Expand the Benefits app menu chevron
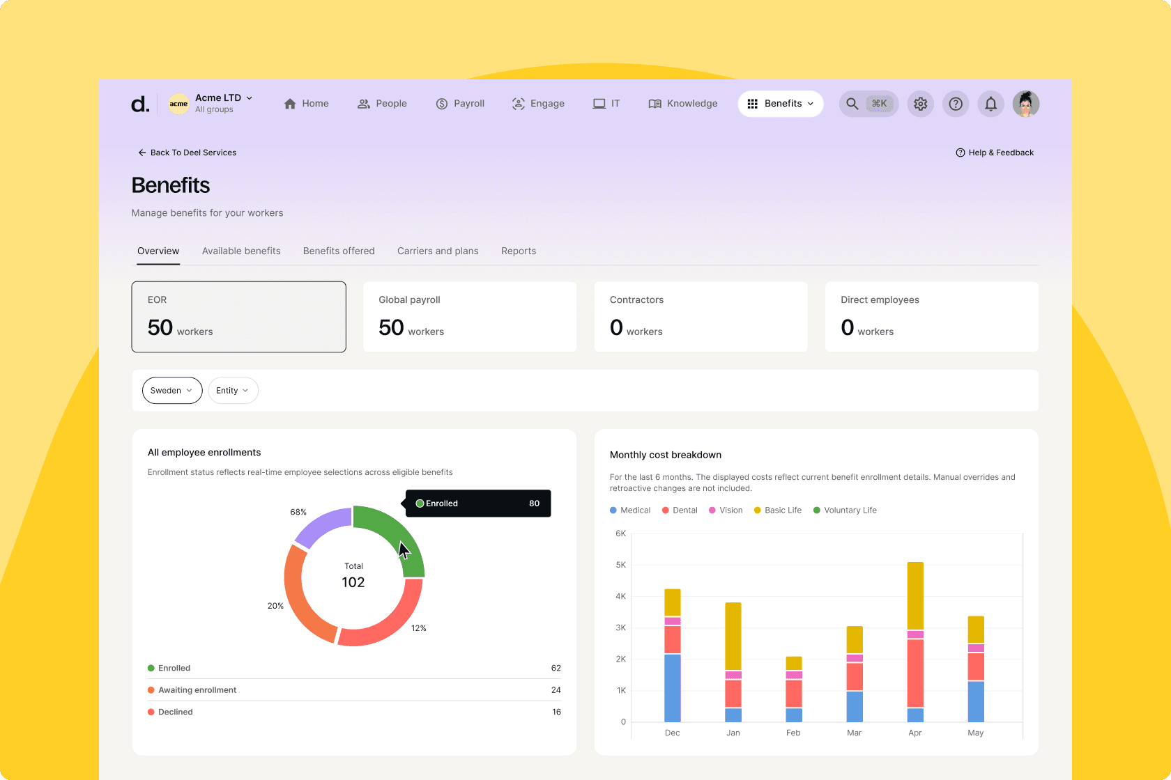The width and height of the screenshot is (1171, 780). [811, 103]
